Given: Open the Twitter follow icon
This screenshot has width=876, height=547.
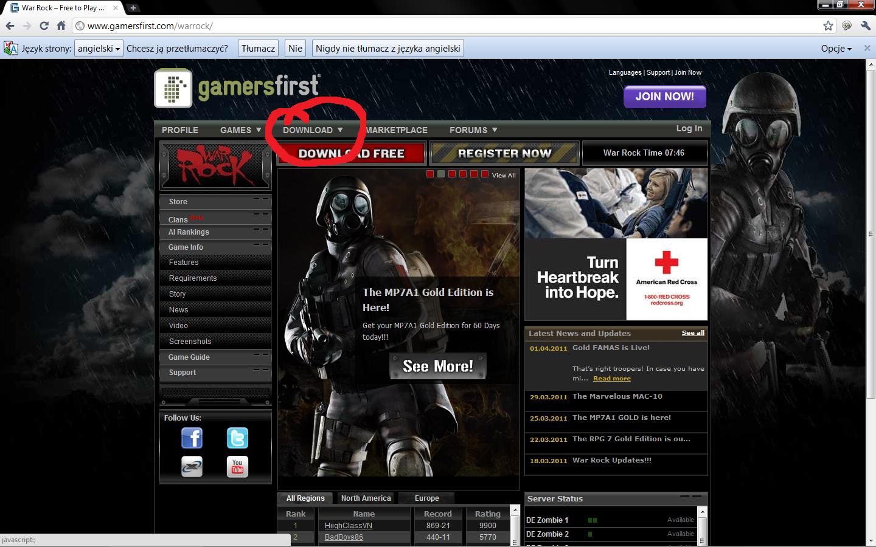Looking at the screenshot, I should pos(237,438).
